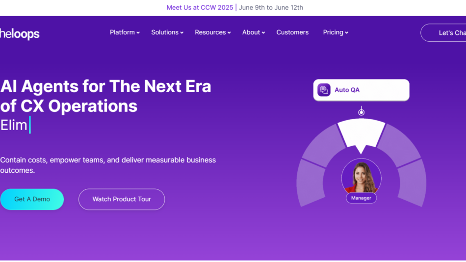
Task: Click the pin marker above the gauge
Action: click(x=362, y=112)
